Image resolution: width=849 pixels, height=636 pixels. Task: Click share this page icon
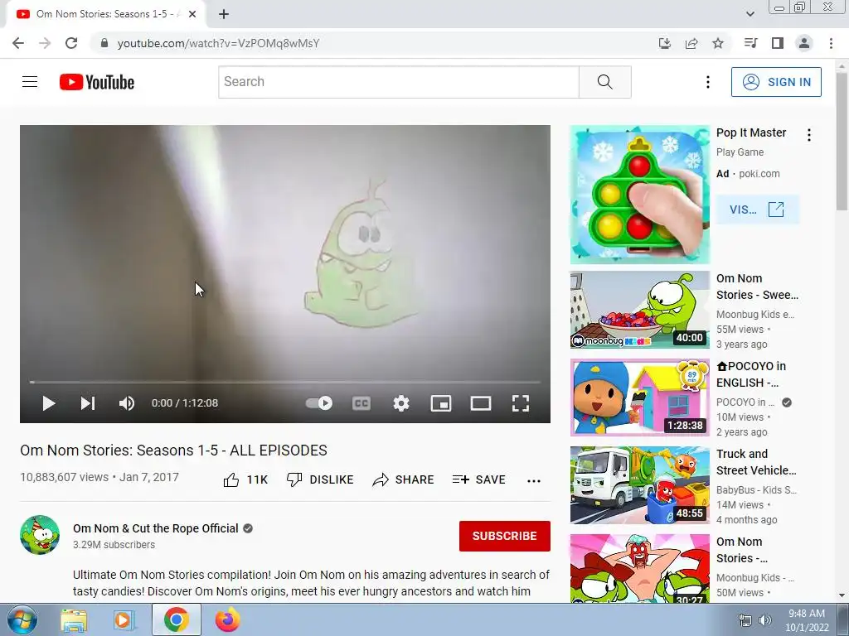[x=691, y=43]
